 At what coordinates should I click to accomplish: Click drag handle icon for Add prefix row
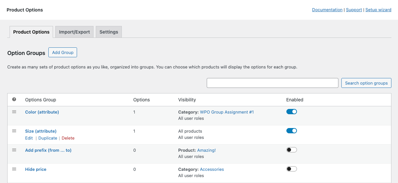pyautogui.click(x=14, y=150)
